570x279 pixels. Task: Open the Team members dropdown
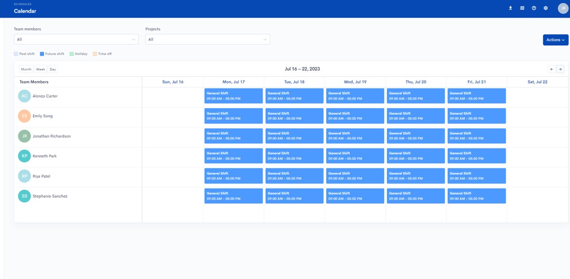coord(76,39)
